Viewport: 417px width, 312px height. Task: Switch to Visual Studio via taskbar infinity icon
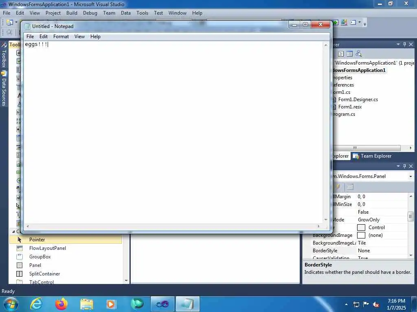click(162, 304)
